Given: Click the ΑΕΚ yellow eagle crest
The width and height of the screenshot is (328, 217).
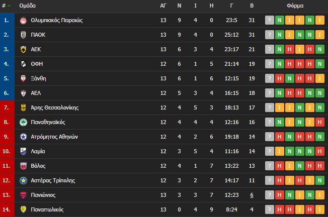Looking at the screenshot, I should pyautogui.click(x=23, y=50).
